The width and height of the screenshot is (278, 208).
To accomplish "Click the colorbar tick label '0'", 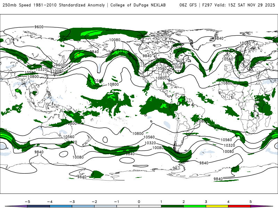I will 139,202.
